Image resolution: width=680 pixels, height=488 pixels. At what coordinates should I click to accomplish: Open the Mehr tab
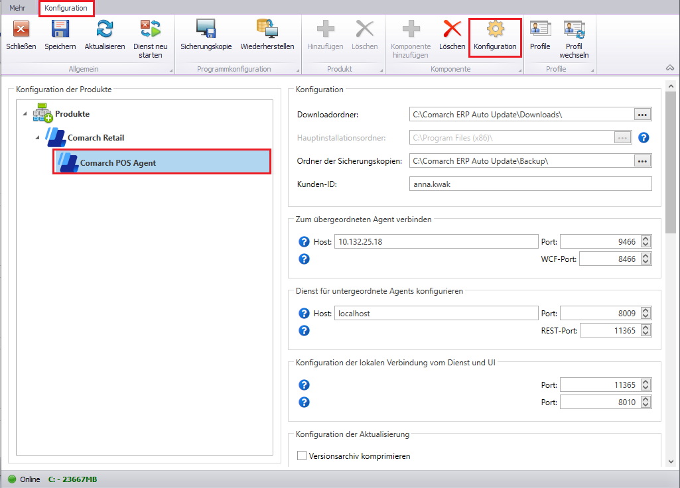[x=17, y=8]
